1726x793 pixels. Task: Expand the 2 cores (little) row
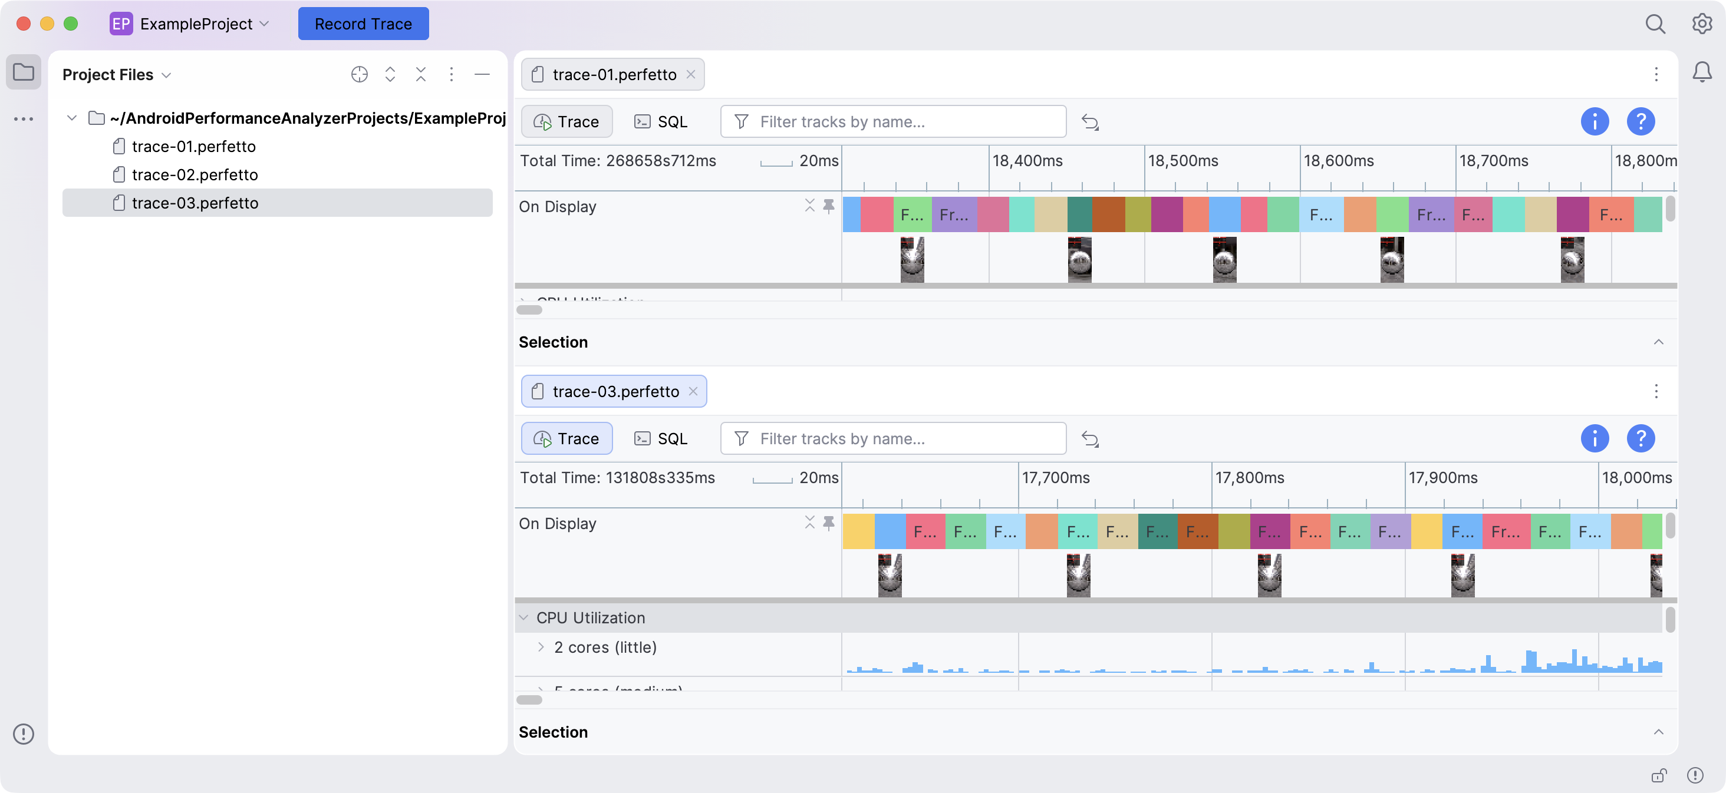[x=541, y=647]
